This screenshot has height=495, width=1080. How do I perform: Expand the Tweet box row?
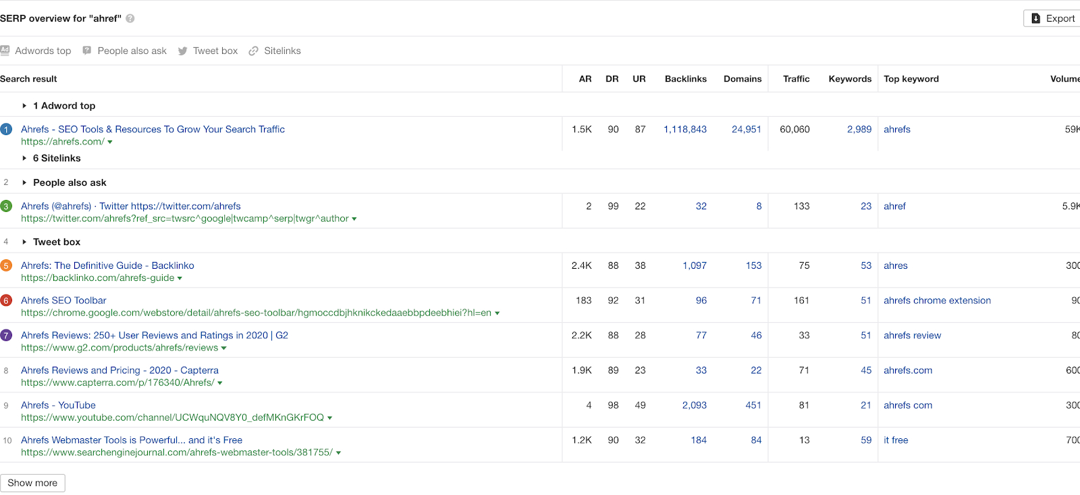24,242
